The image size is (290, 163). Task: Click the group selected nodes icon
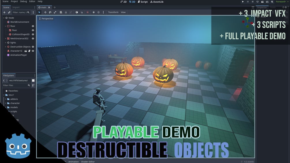(71, 12)
